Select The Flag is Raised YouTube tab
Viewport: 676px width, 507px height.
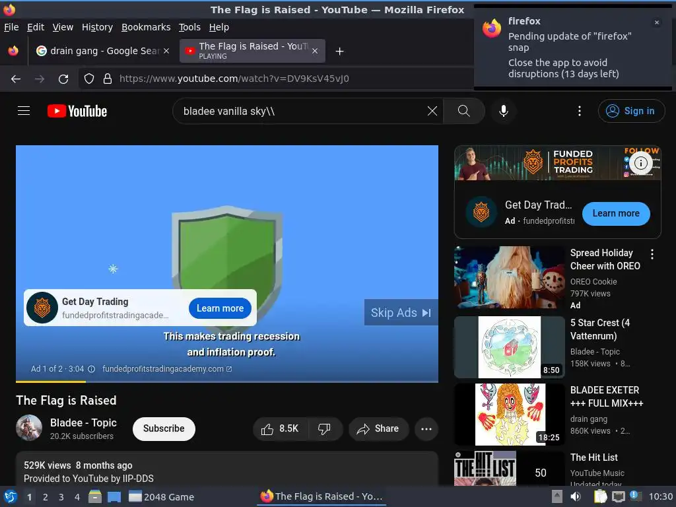pyautogui.click(x=252, y=51)
